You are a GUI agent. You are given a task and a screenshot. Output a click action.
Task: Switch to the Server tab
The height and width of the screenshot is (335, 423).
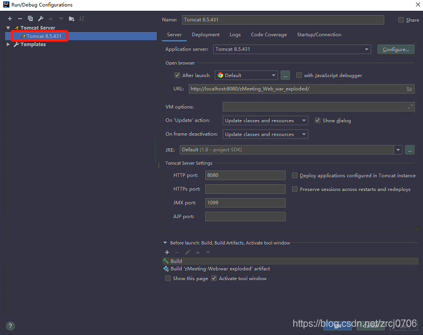tap(174, 35)
